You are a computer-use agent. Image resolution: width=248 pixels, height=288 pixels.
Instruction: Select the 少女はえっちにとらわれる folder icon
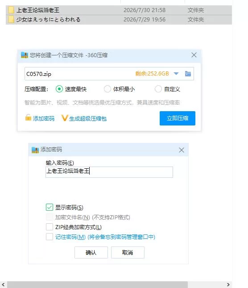click(11, 19)
